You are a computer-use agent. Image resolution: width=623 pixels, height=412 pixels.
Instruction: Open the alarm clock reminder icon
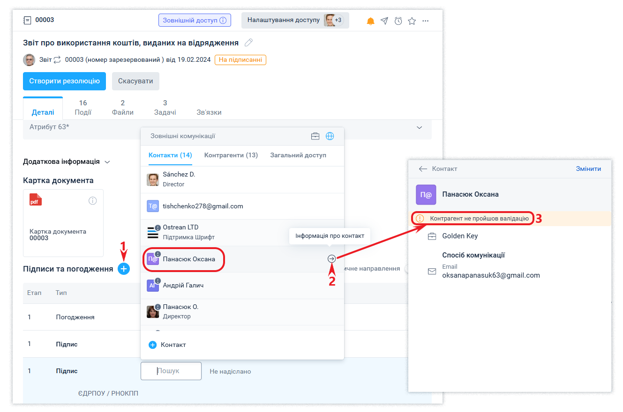pyautogui.click(x=398, y=21)
